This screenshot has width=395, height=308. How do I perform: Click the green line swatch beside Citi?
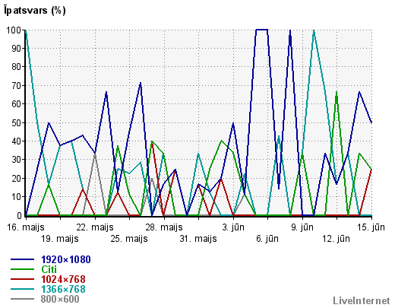point(22,269)
